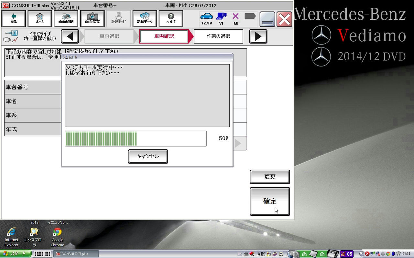This screenshot has width=414, height=258.
Task: Open IME help question mark icon
Action: (281, 254)
